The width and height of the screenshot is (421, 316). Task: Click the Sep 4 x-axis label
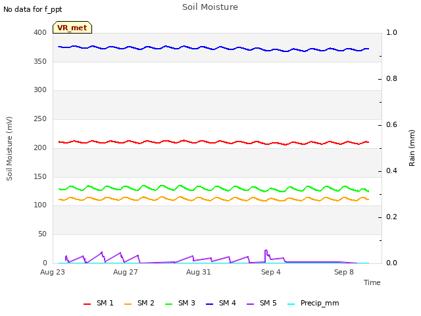click(271, 272)
